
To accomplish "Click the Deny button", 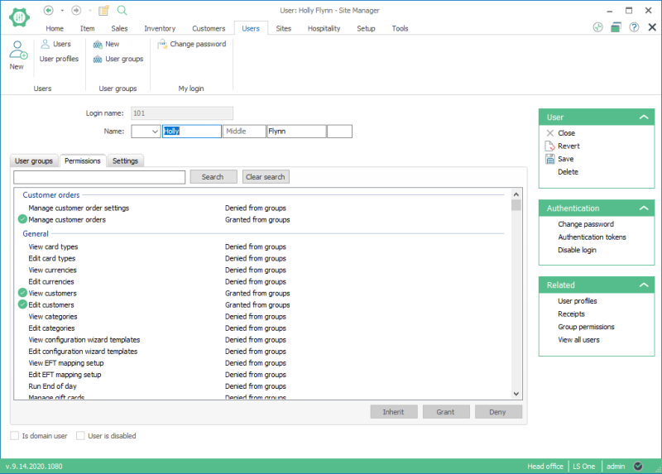I will (498, 412).
